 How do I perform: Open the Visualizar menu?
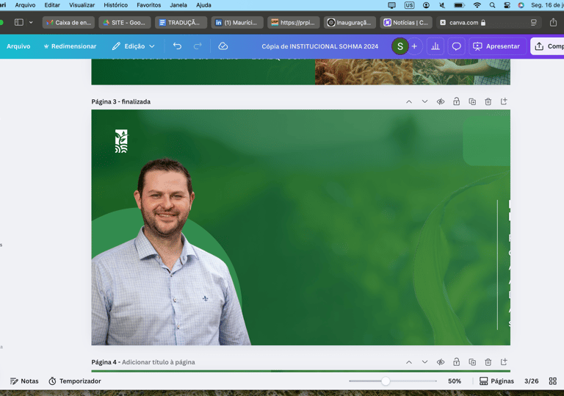(82, 5)
